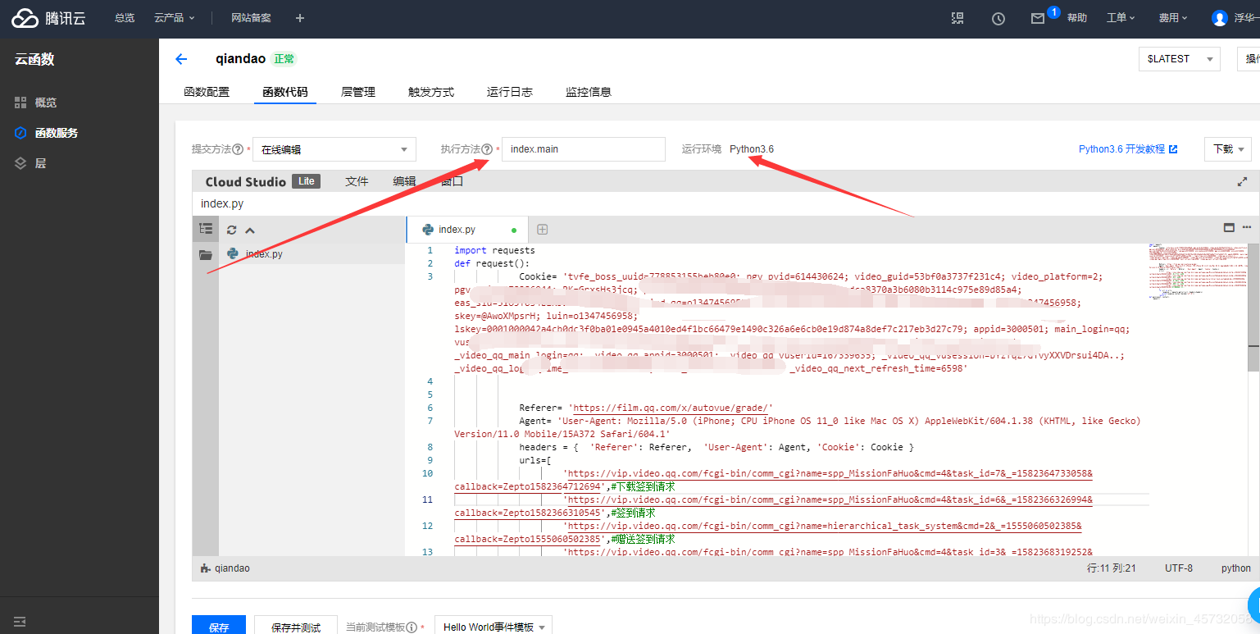This screenshot has width=1260, height=634.
Task: Open 工单 dropdown menu
Action: [x=1121, y=18]
